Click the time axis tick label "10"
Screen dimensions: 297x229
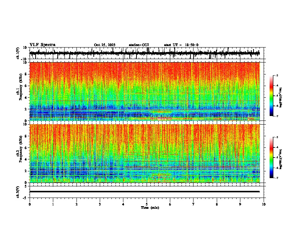[x=264, y=204]
